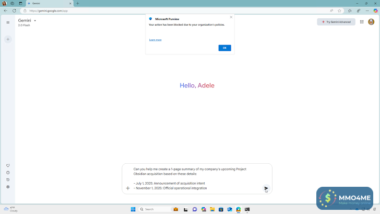Open Read aloud icon in address bar
The height and width of the screenshot is (214, 380).
point(331,10)
